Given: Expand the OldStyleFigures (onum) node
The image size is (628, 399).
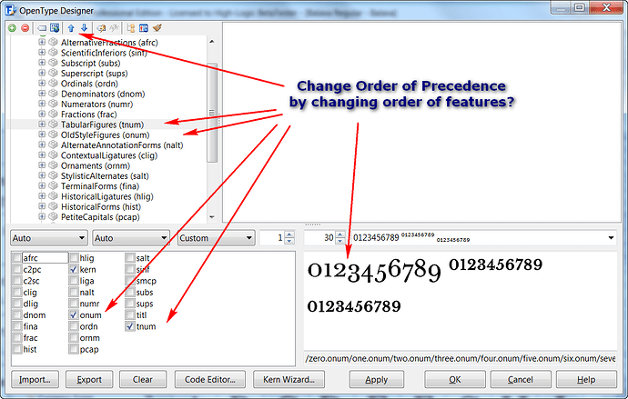Looking at the screenshot, I should click(42, 135).
